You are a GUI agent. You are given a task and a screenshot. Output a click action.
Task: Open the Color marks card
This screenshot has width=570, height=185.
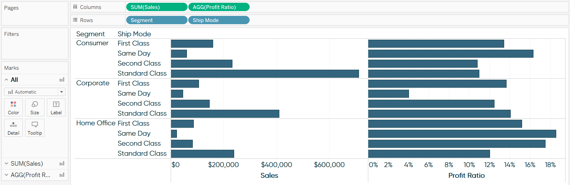13,107
